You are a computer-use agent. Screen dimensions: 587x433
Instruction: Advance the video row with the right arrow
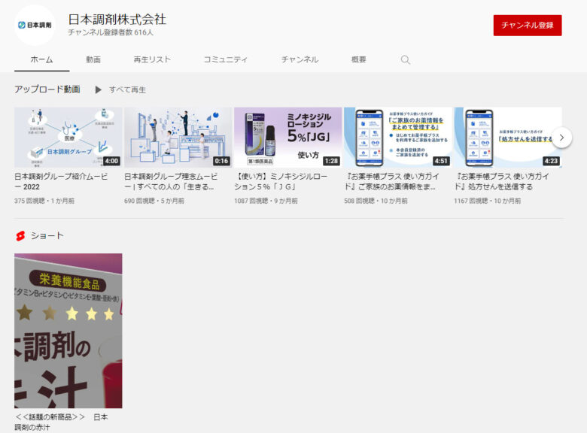click(x=561, y=138)
